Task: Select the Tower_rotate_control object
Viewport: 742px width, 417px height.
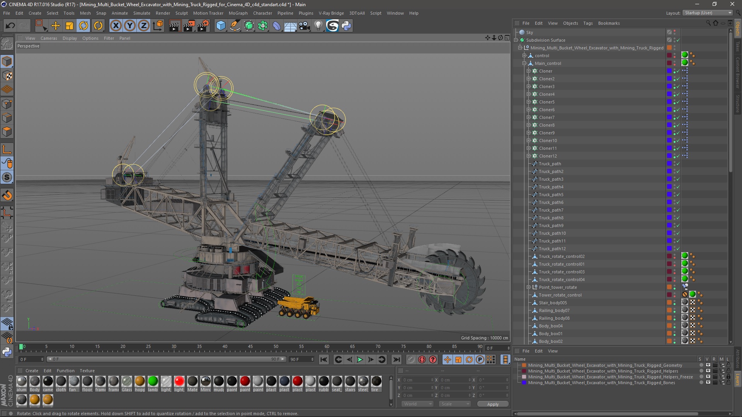Action: coord(560,295)
